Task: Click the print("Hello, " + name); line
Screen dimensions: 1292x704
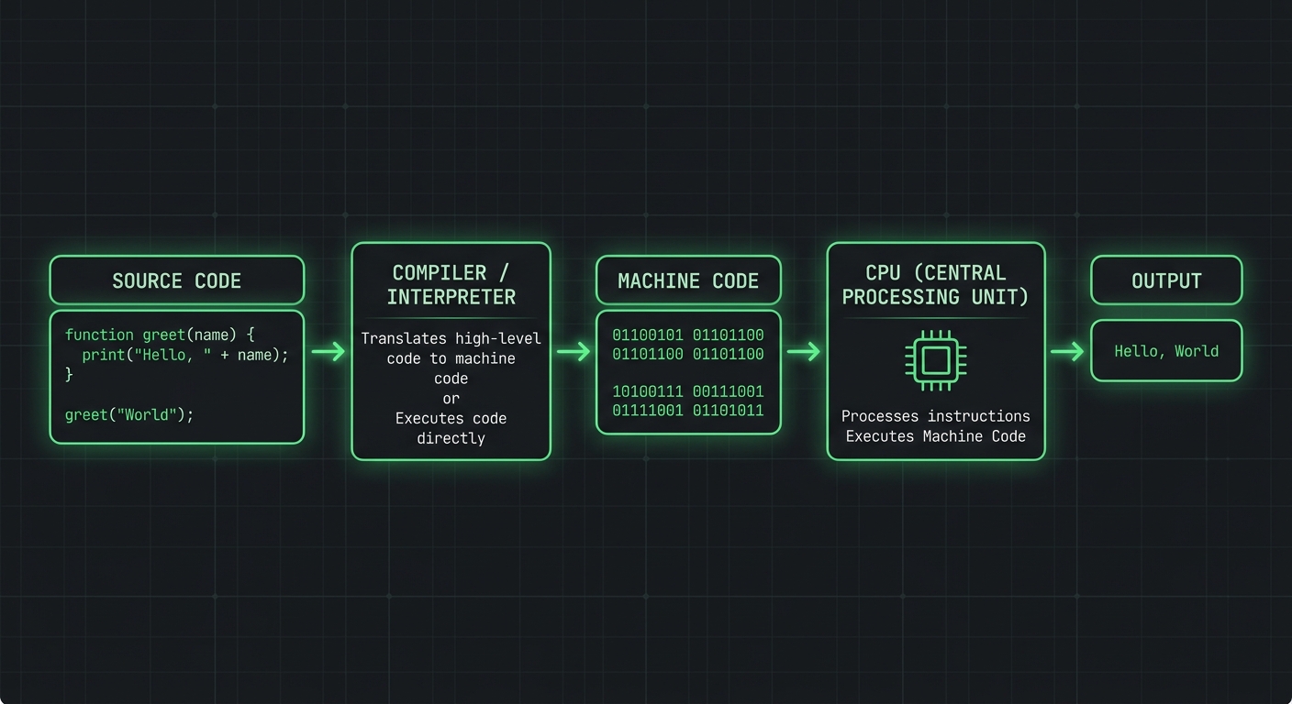Action: coord(185,356)
